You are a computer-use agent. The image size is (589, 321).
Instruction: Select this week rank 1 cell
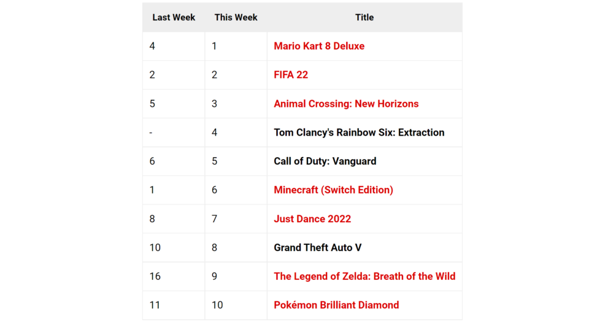click(x=236, y=46)
